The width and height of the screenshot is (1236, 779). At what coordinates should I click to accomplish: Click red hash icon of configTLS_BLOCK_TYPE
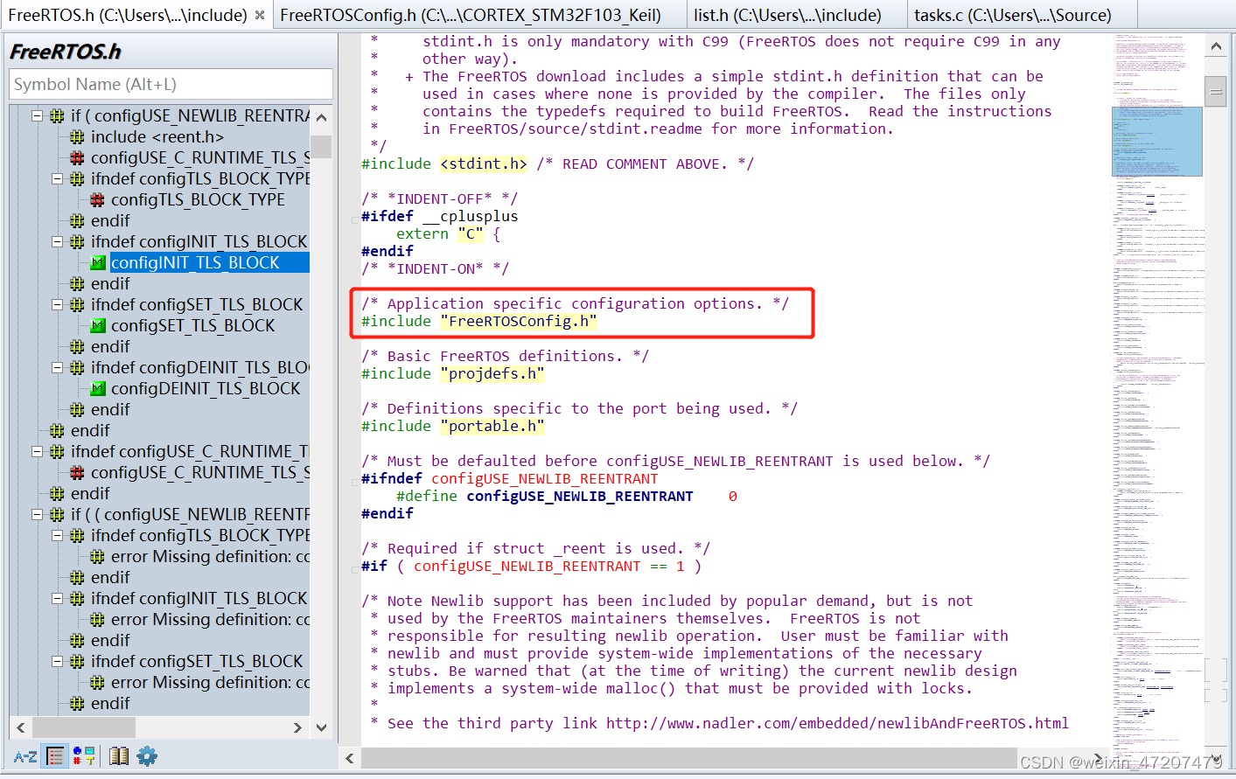click(98, 200)
